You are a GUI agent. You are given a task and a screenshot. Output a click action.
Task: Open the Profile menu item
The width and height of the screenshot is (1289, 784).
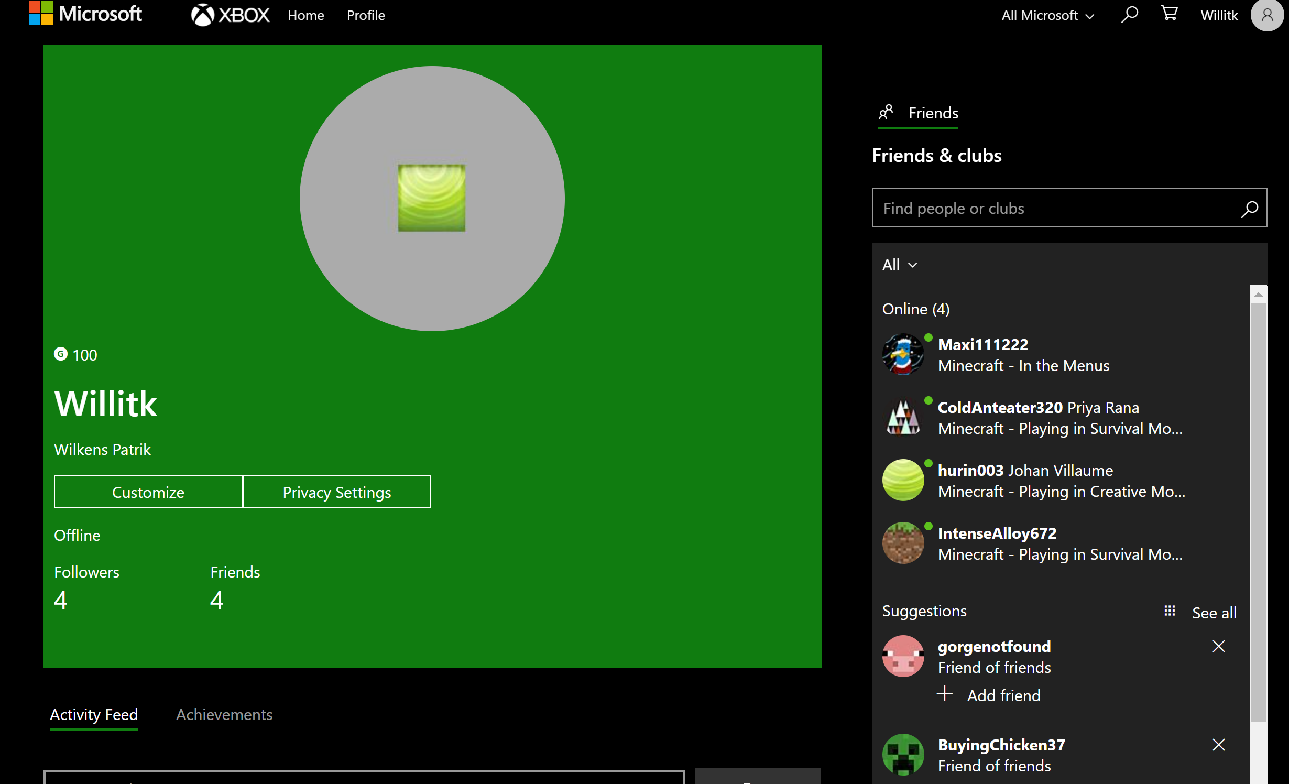pos(366,15)
